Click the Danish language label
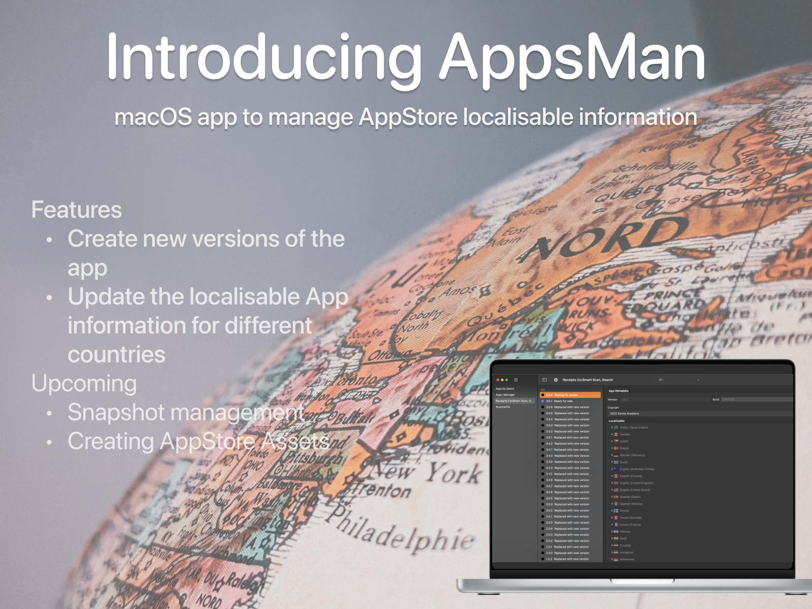812x609 pixels. click(x=624, y=448)
